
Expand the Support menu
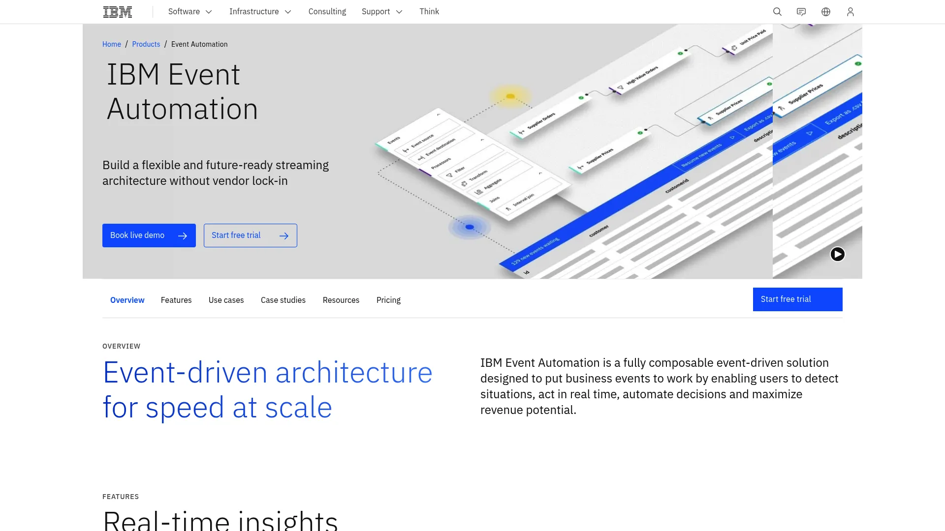[x=382, y=12]
